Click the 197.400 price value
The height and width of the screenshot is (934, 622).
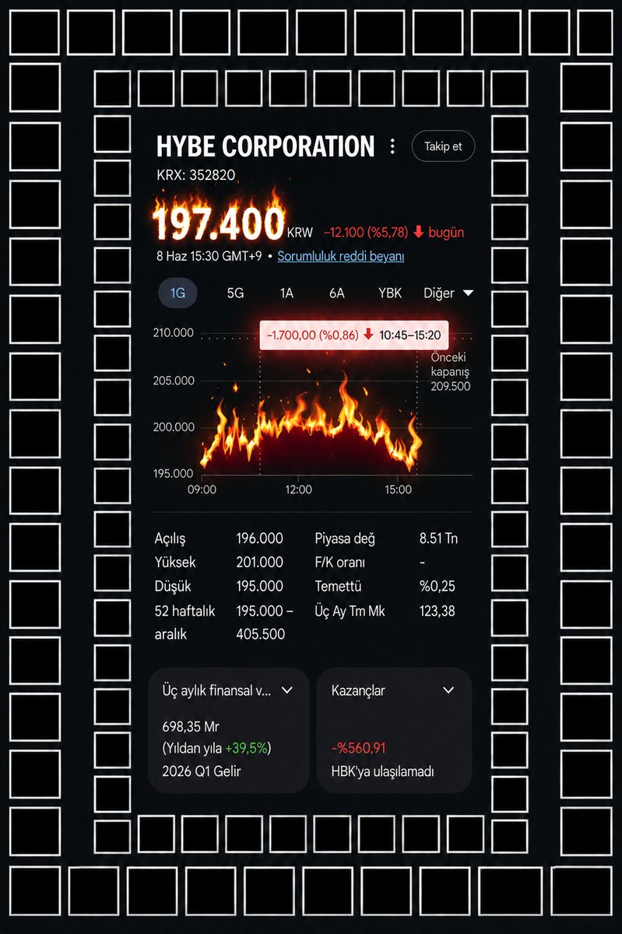click(220, 224)
